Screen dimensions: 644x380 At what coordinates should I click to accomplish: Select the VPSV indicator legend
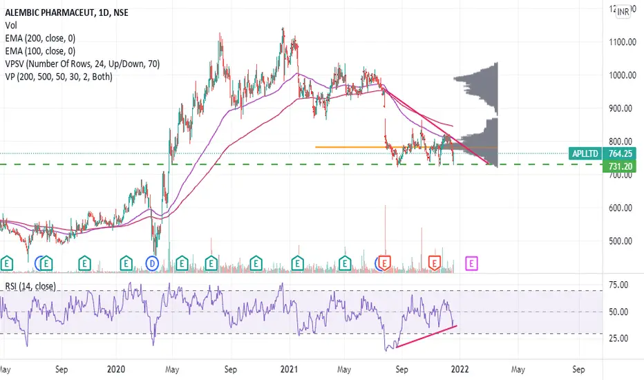point(82,64)
